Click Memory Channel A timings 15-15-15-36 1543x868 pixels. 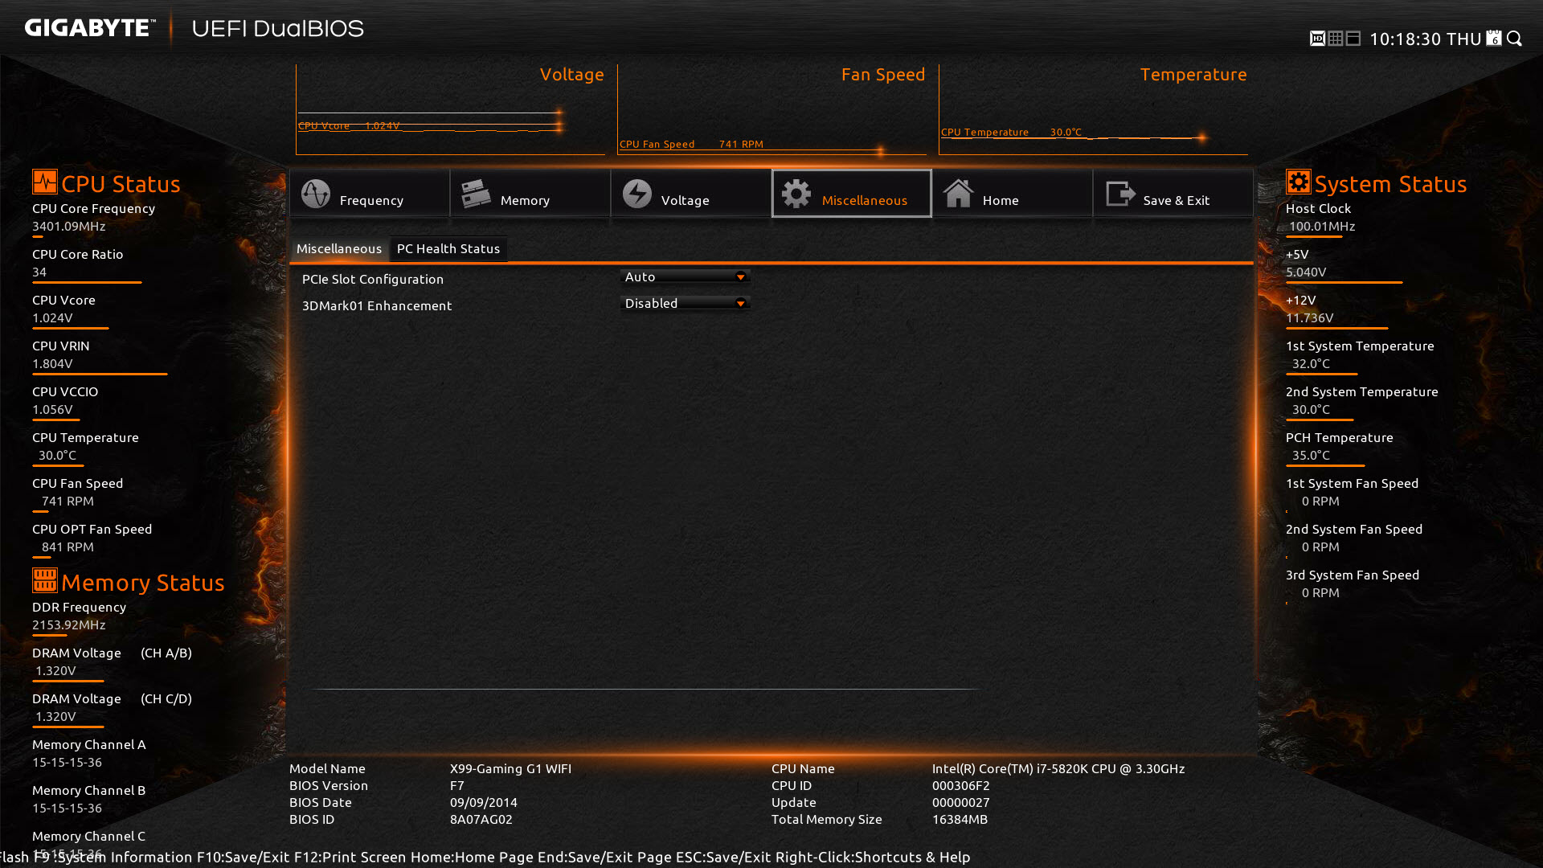[x=68, y=763]
